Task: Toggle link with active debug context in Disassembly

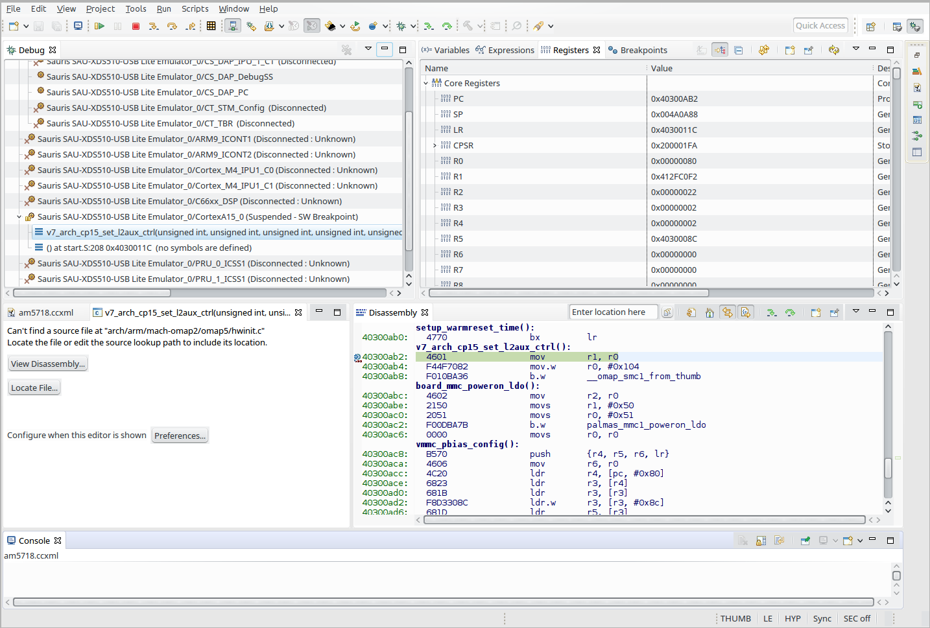Action: coord(728,312)
